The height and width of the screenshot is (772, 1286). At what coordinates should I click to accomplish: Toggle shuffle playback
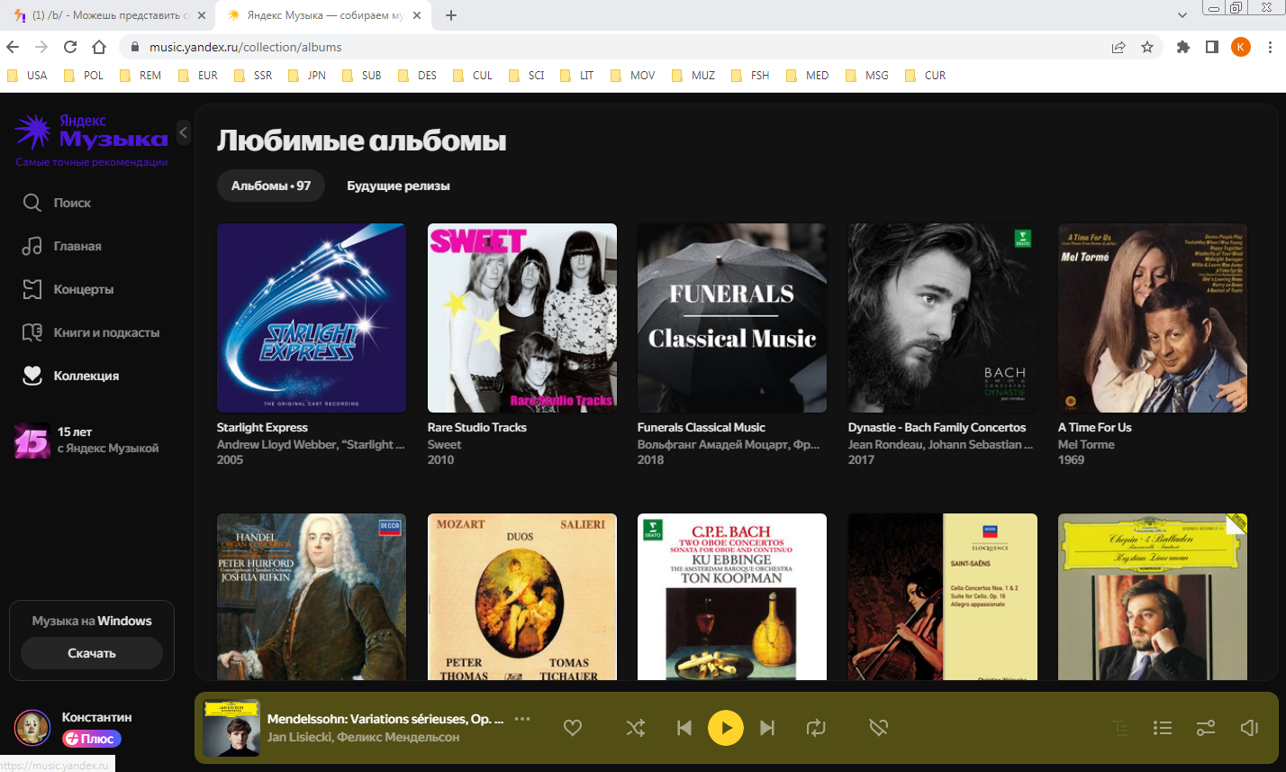pos(636,728)
